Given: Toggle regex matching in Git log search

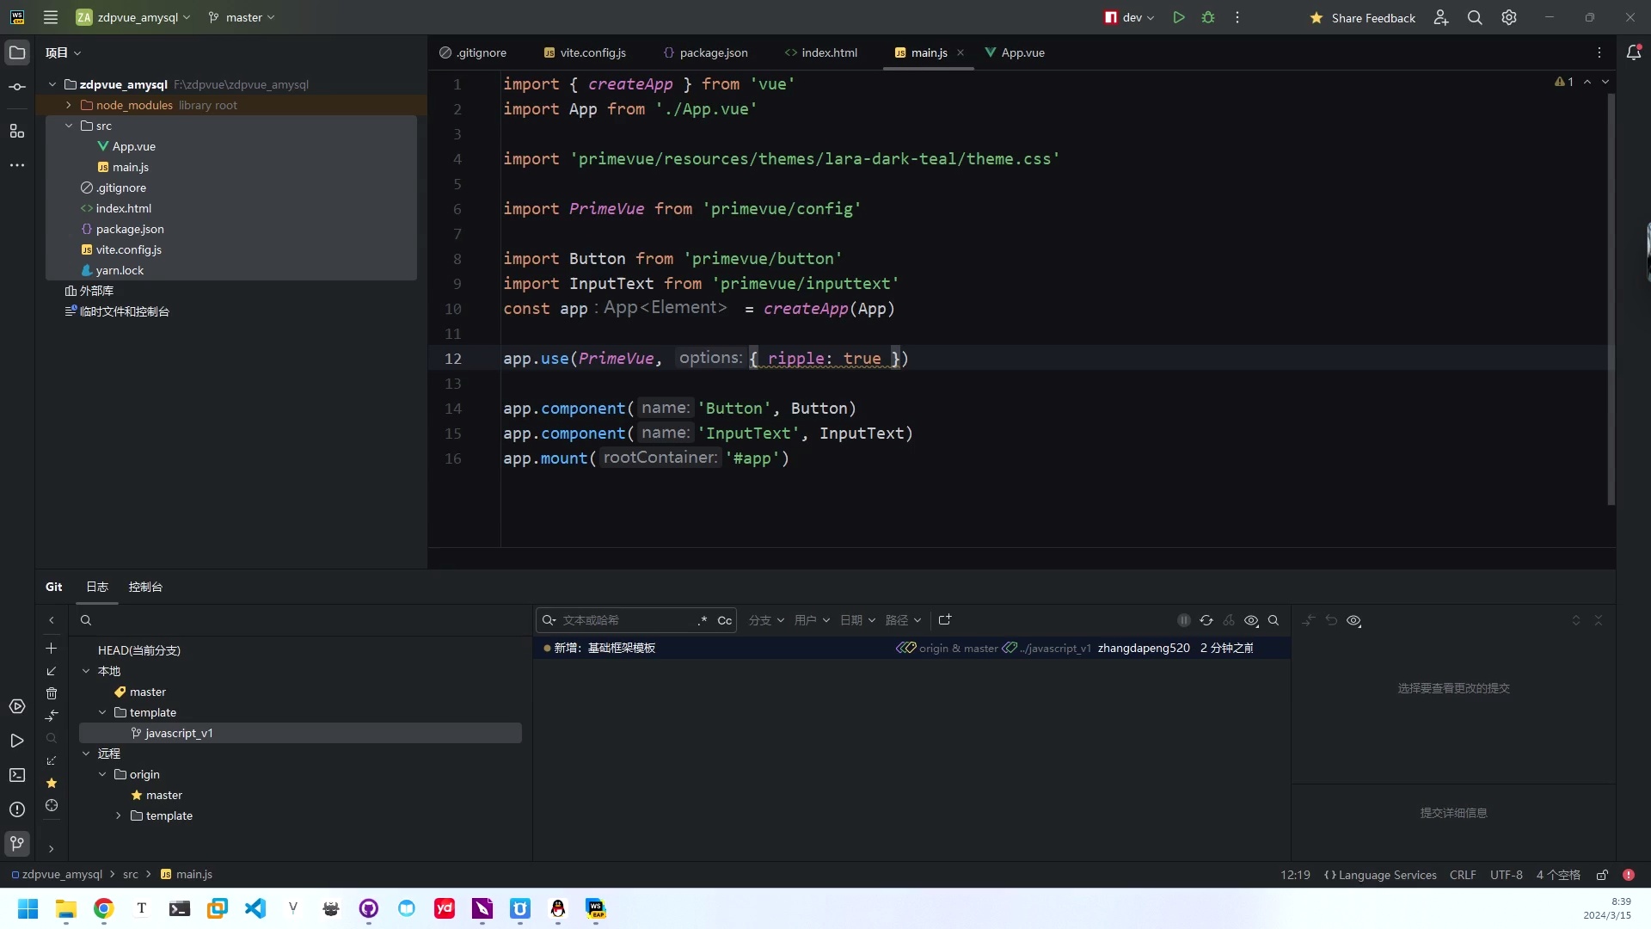Looking at the screenshot, I should (702, 620).
